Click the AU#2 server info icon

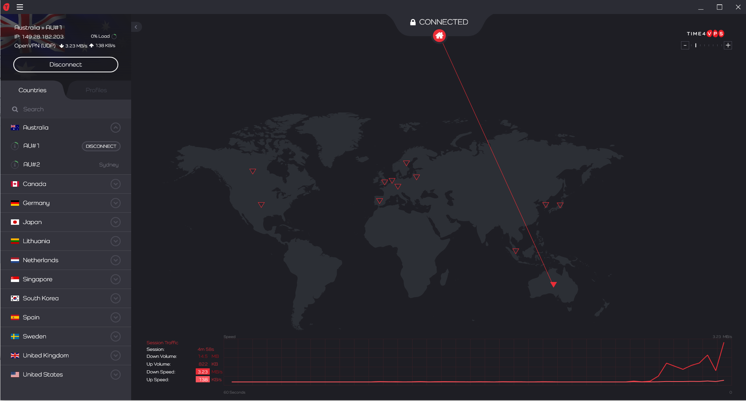[x=15, y=165]
